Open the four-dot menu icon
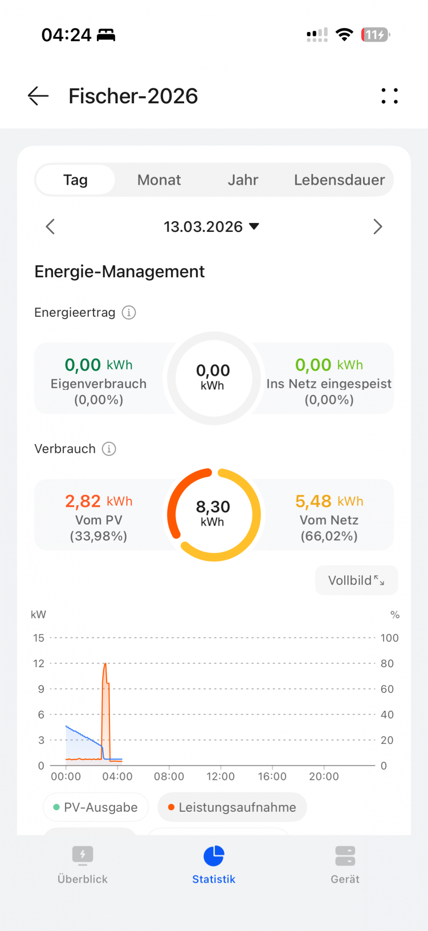Image resolution: width=428 pixels, height=931 pixels. [x=389, y=96]
